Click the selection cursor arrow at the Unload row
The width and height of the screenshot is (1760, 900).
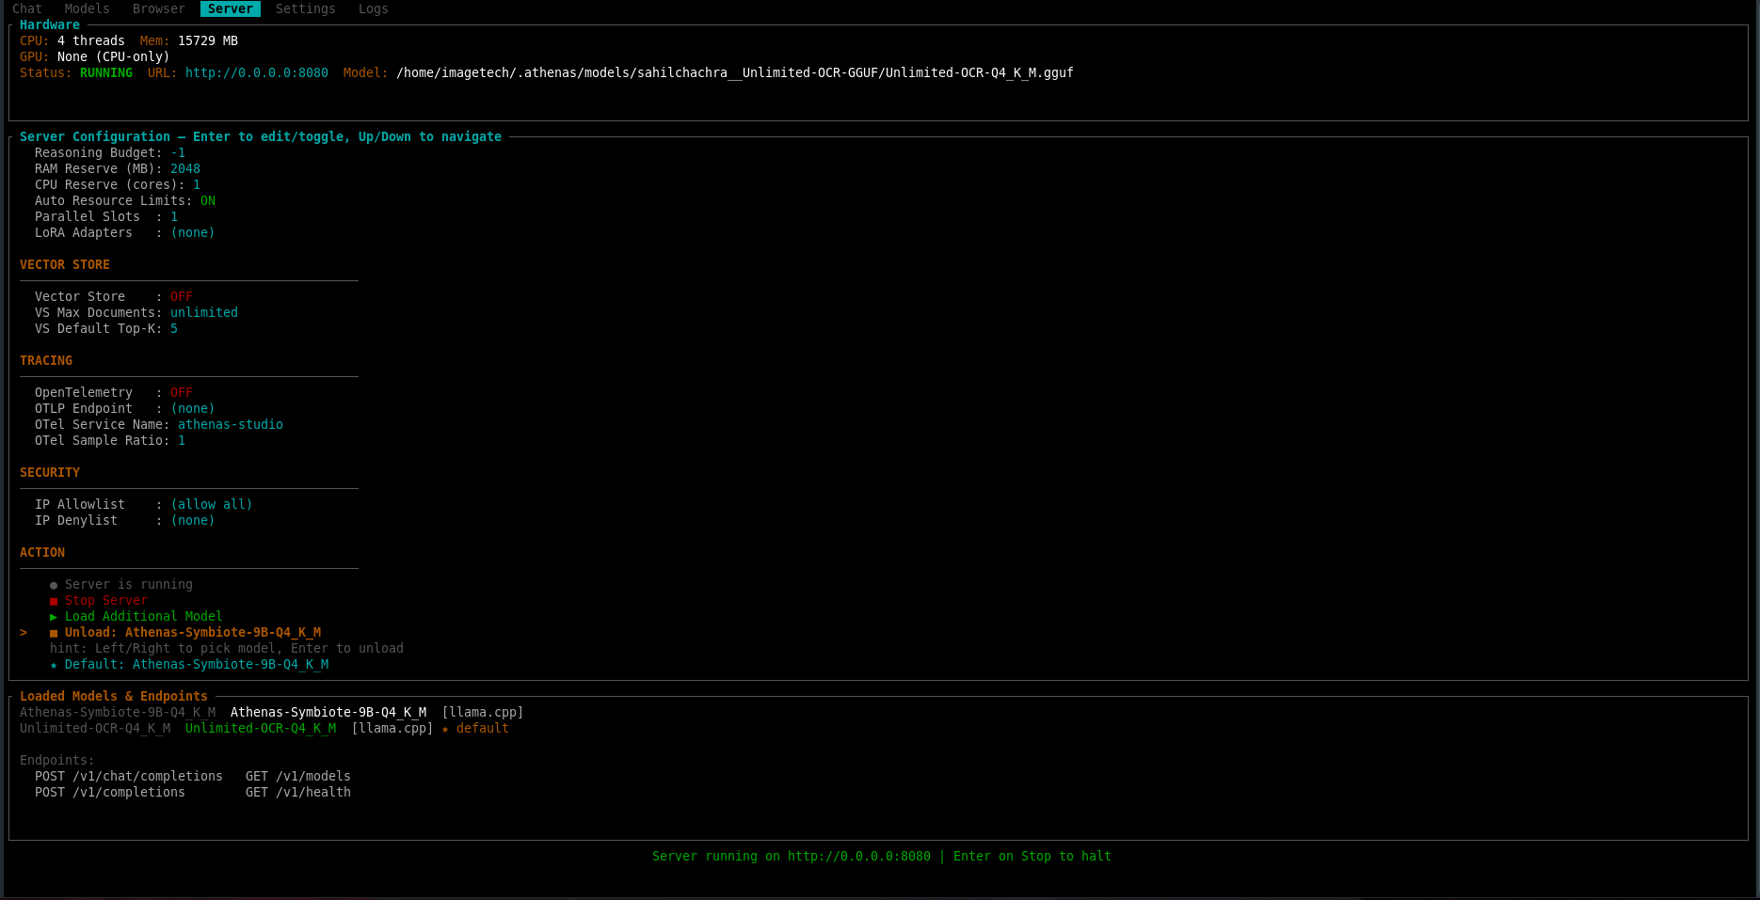point(24,633)
